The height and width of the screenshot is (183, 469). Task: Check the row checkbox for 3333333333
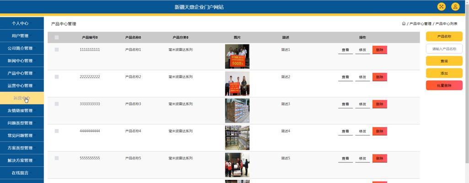pos(57,104)
